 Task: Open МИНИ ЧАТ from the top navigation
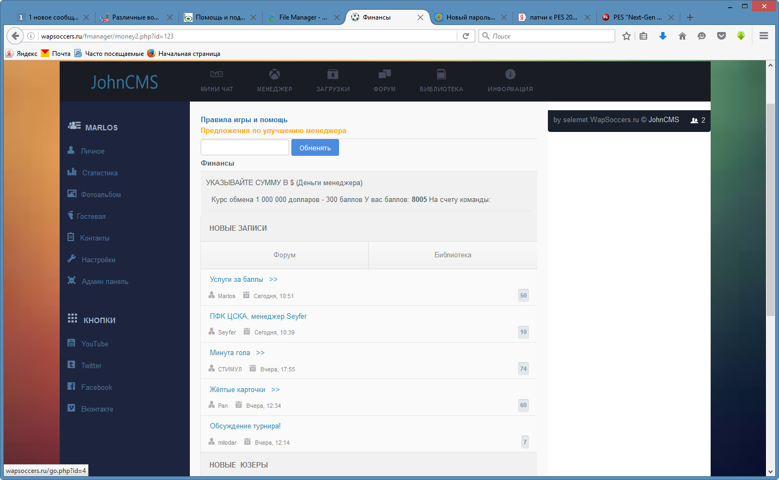click(x=216, y=81)
